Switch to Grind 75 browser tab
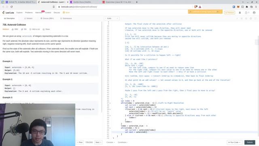This screenshot has width=259, height=146. point(21,2)
